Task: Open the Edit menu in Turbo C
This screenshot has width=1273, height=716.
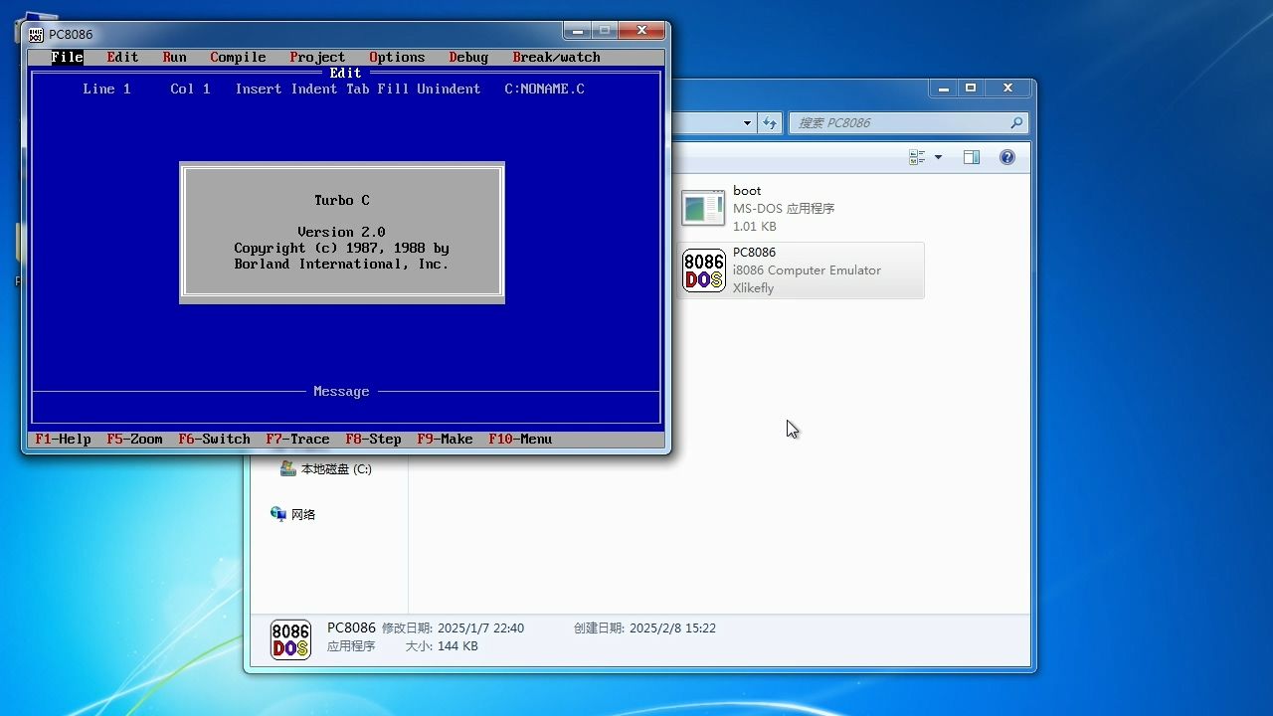Action: pos(123,58)
